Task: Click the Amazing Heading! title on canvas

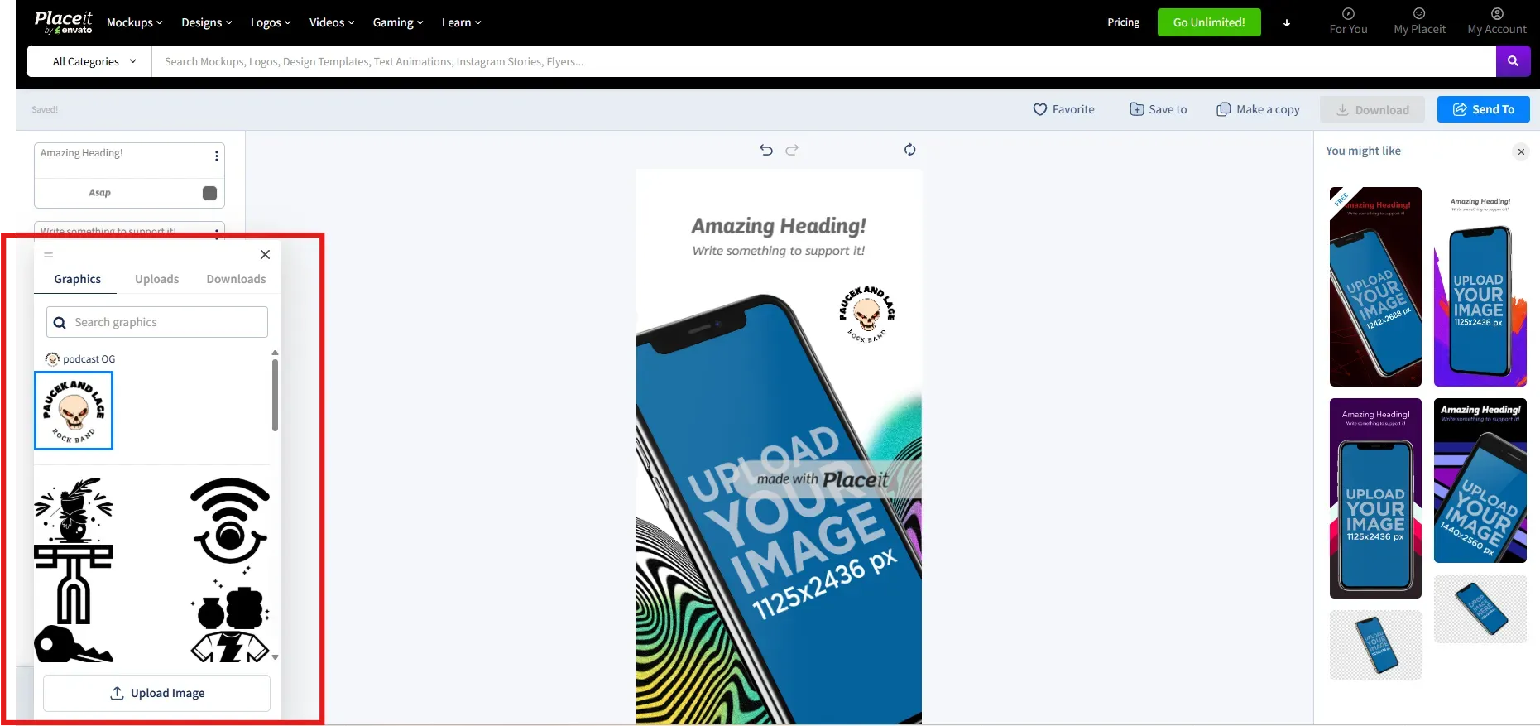Action: pos(779,226)
